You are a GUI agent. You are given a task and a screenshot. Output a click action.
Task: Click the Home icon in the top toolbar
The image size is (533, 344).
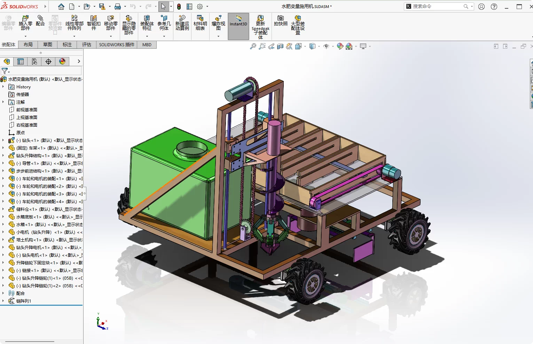click(x=61, y=7)
